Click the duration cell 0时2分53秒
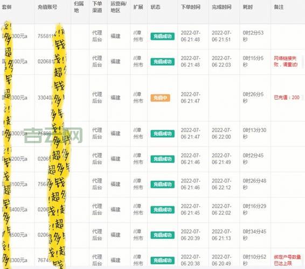The height and width of the screenshot is (269, 305). pos(253,36)
